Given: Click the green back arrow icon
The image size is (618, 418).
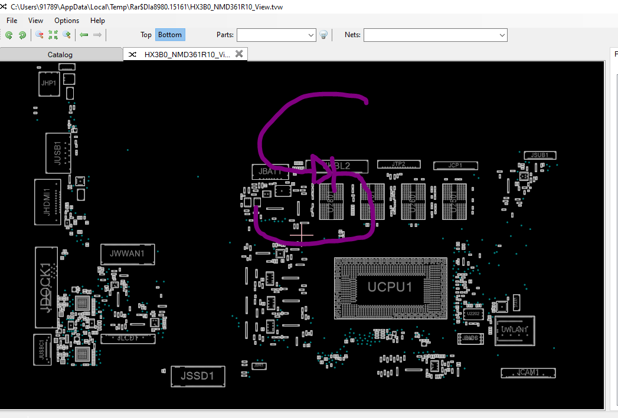Looking at the screenshot, I should (84, 35).
